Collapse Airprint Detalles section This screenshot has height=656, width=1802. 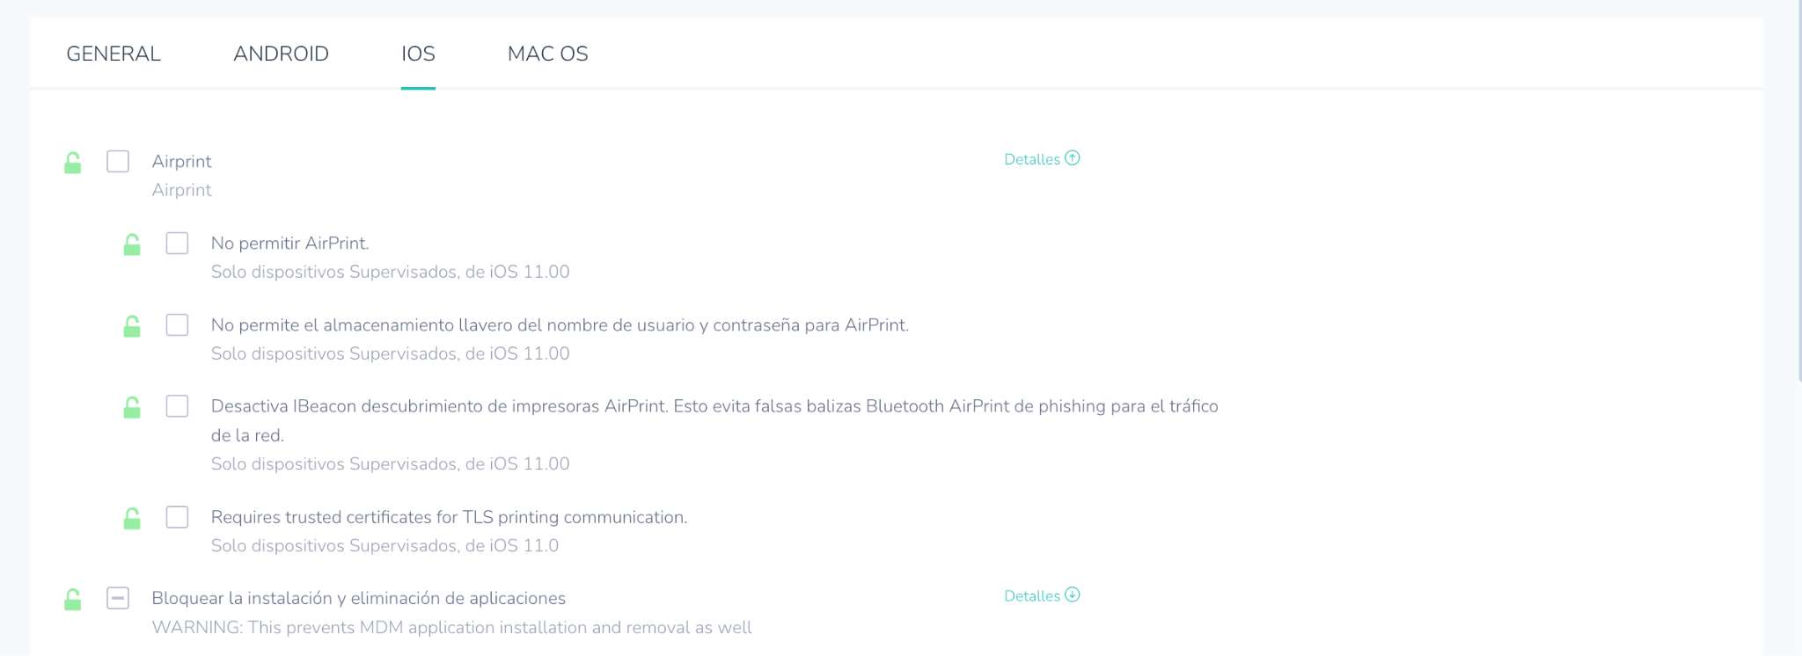pyautogui.click(x=1042, y=159)
